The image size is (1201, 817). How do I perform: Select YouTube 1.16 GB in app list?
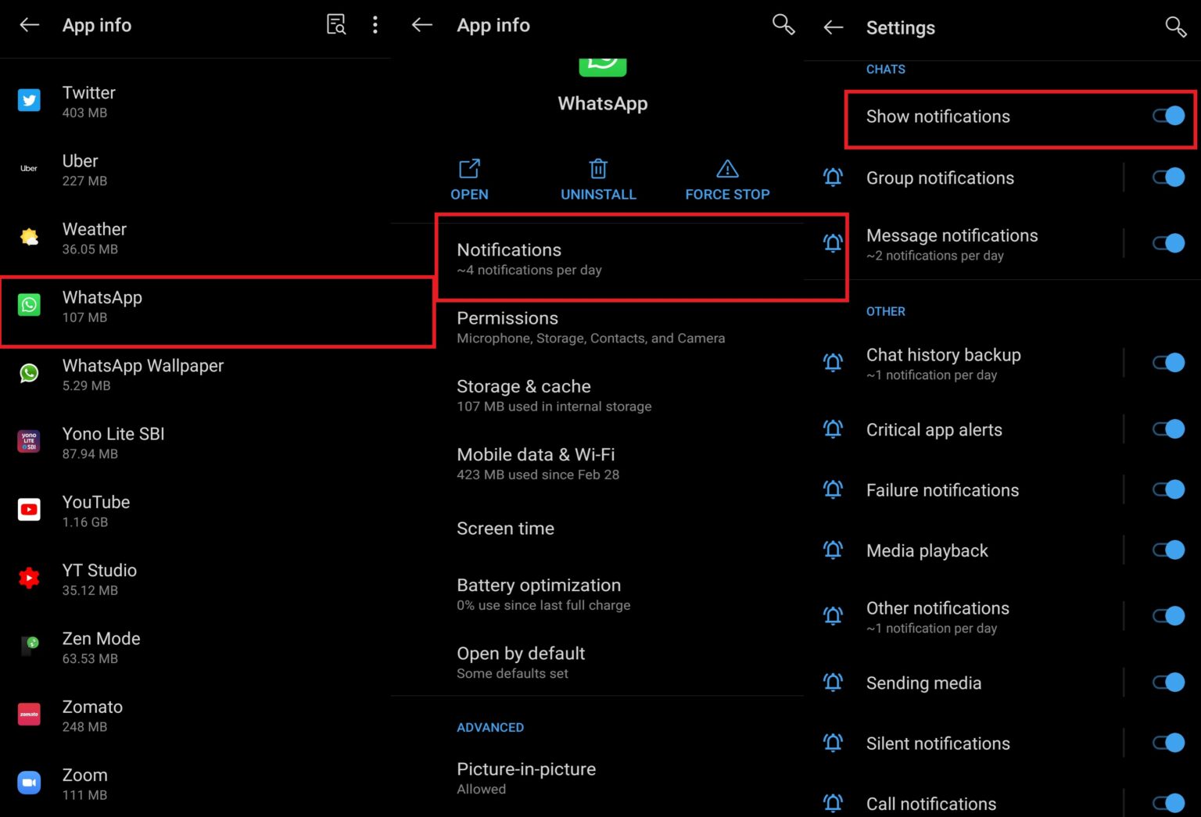click(195, 511)
